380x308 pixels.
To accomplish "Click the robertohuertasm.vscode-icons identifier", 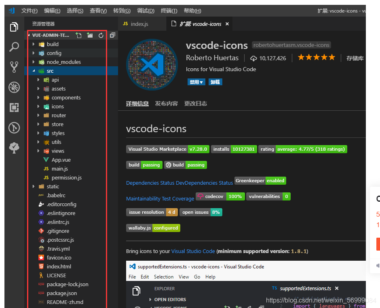I will pos(291,45).
